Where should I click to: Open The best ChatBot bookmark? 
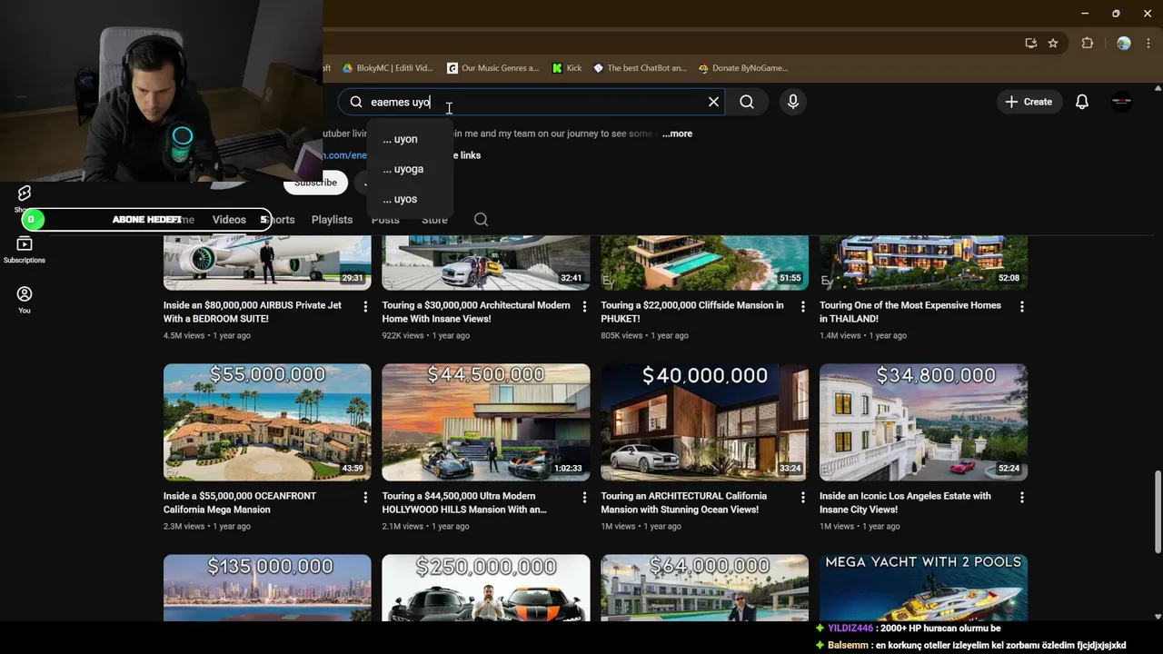click(640, 68)
